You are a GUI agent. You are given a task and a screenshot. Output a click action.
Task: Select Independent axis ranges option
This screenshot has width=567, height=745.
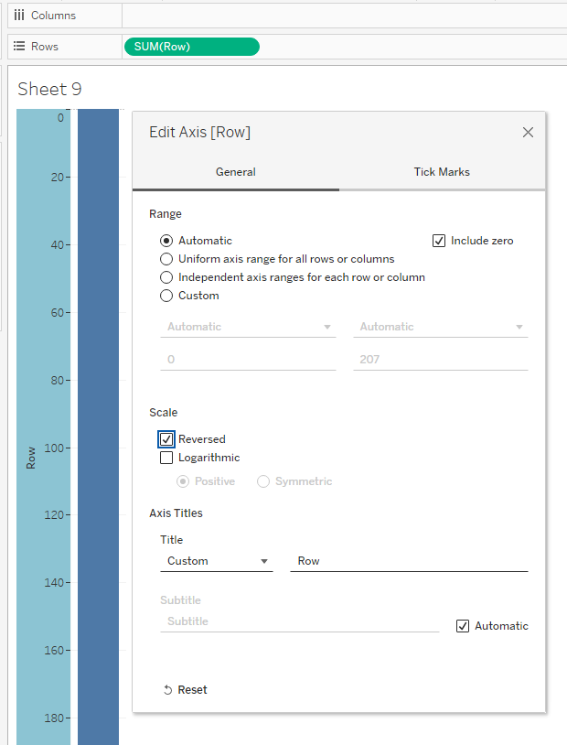tap(166, 277)
